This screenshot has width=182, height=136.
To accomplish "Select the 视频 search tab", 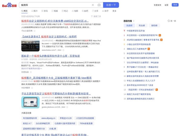I will [x=55, y=11].
